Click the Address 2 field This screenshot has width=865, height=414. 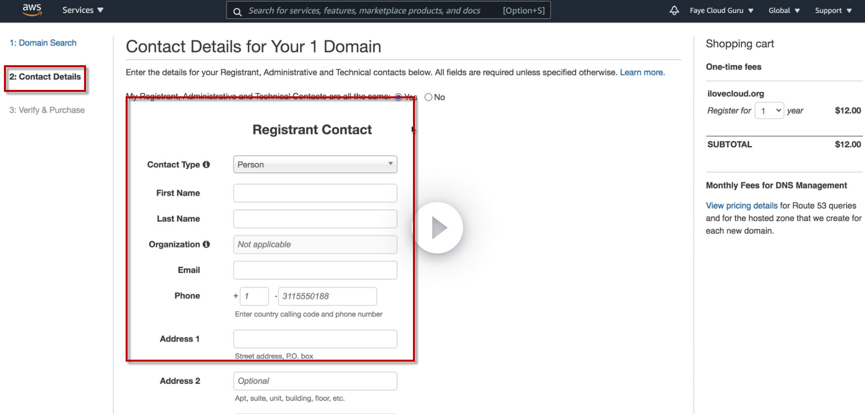coord(315,381)
